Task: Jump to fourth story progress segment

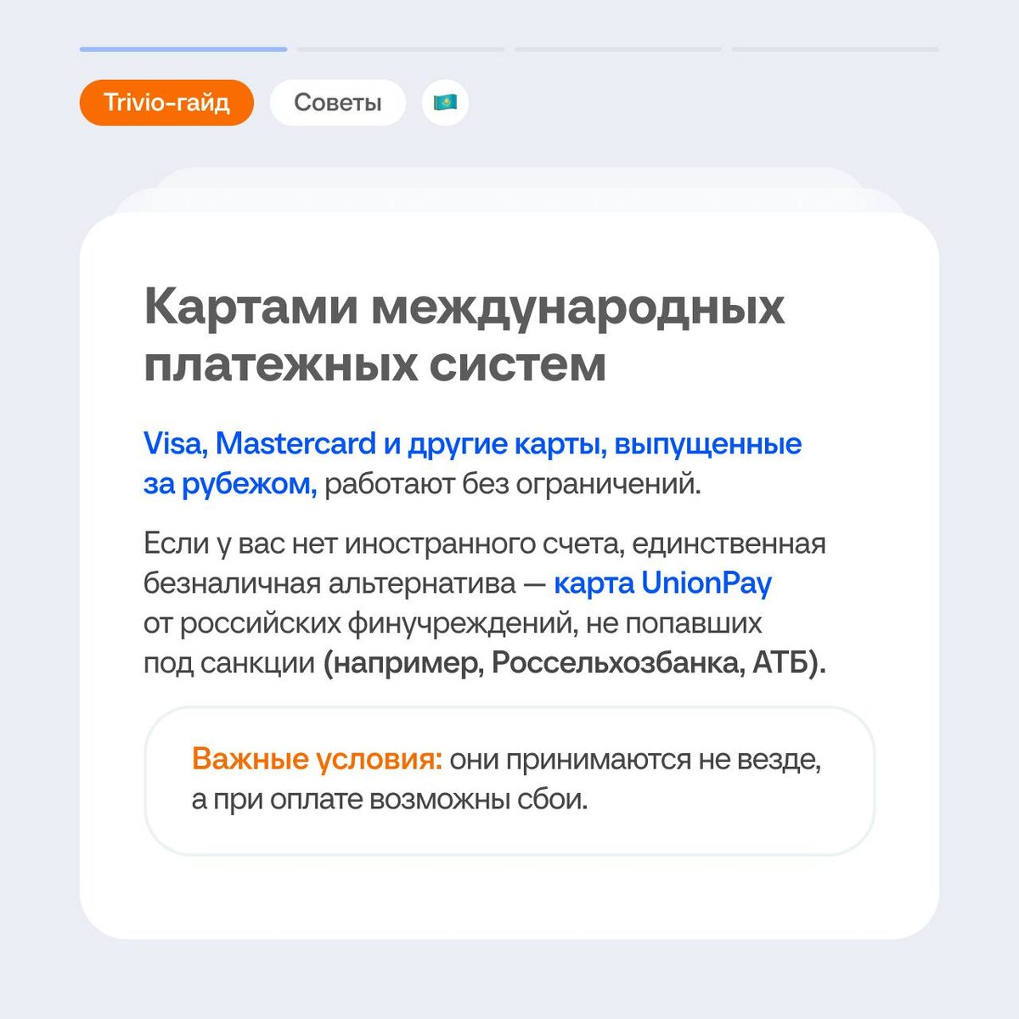Action: [x=836, y=49]
